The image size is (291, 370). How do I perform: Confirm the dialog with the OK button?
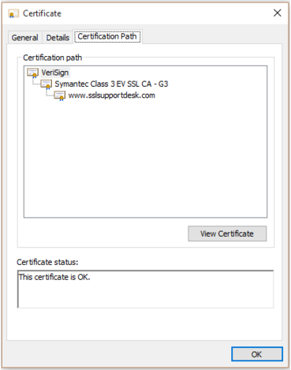point(257,354)
